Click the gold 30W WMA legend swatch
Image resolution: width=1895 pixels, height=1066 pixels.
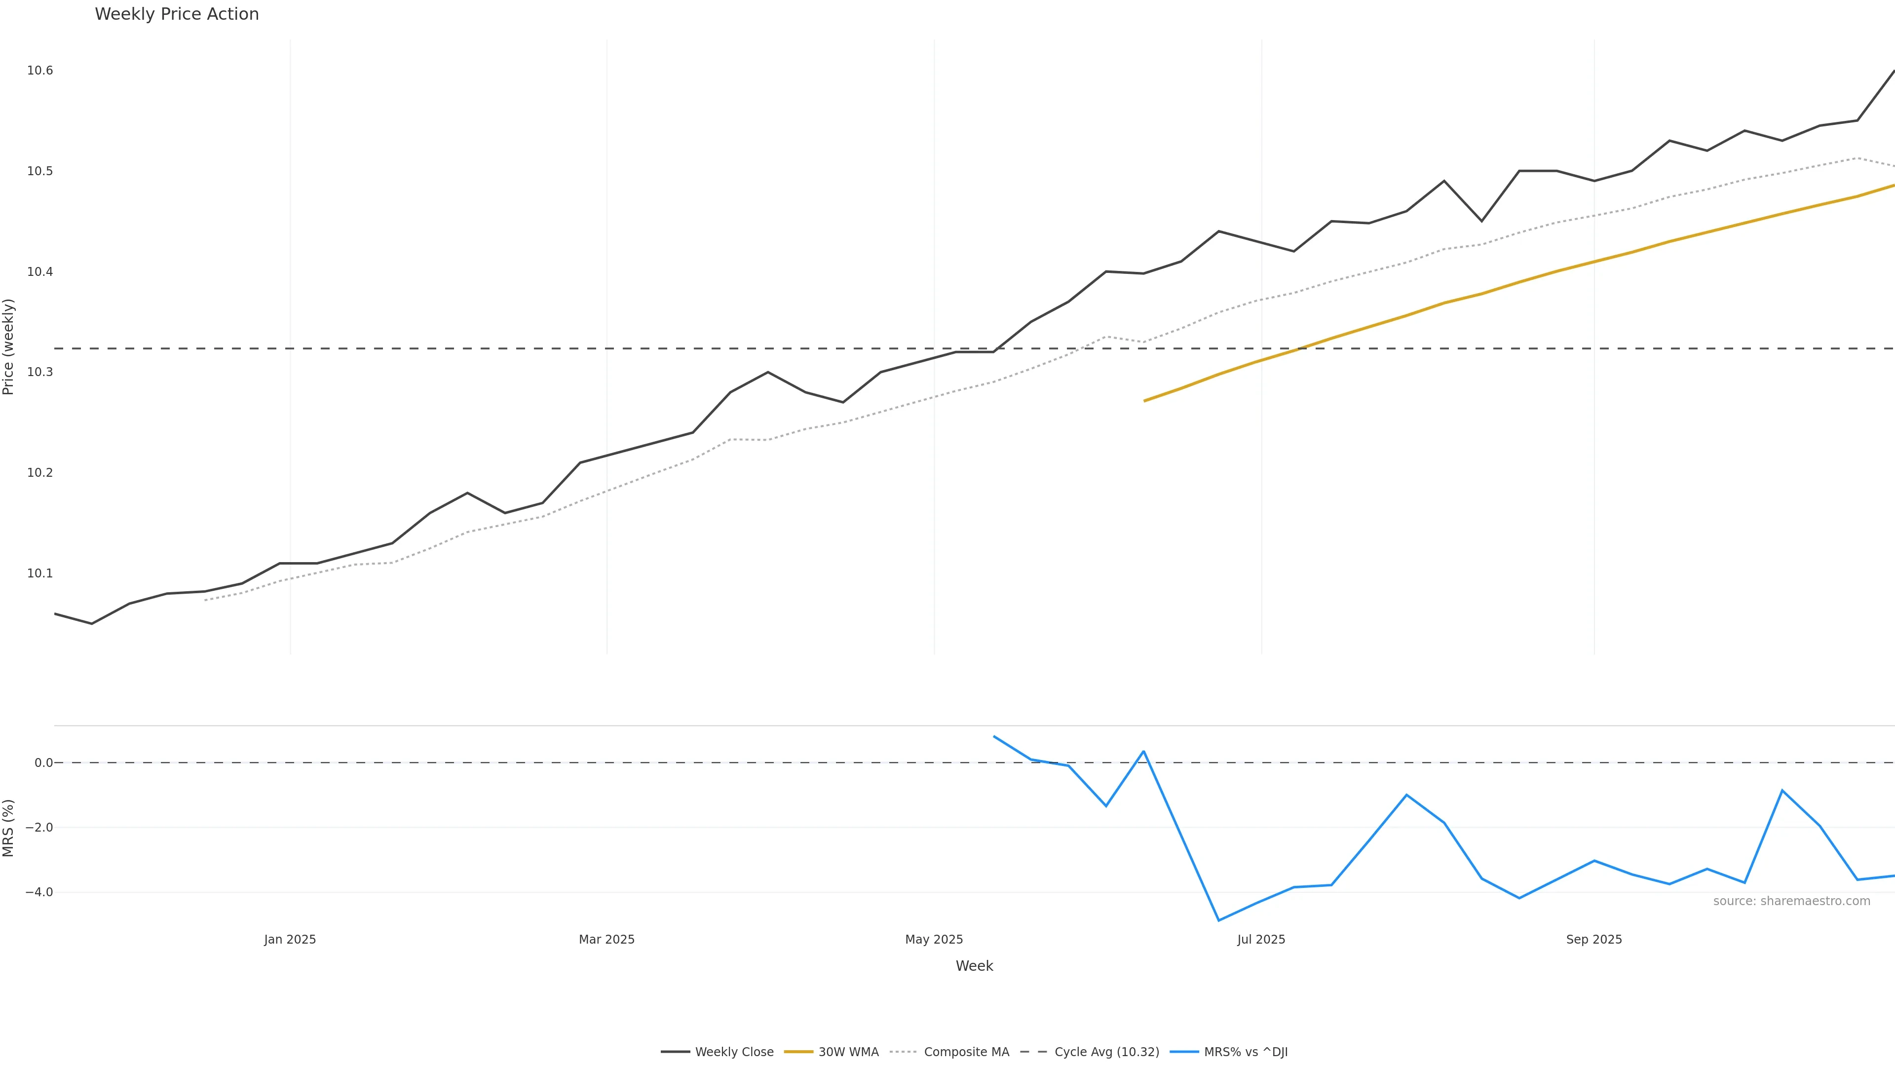[x=798, y=1052]
